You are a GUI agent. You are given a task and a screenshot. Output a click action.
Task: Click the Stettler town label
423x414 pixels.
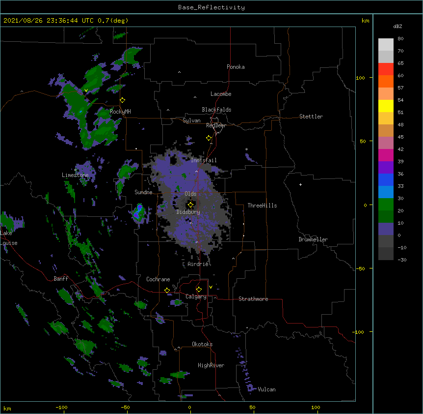click(x=311, y=117)
